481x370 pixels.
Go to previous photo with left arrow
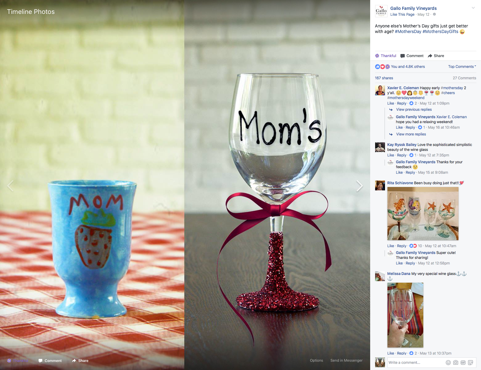[x=10, y=186]
